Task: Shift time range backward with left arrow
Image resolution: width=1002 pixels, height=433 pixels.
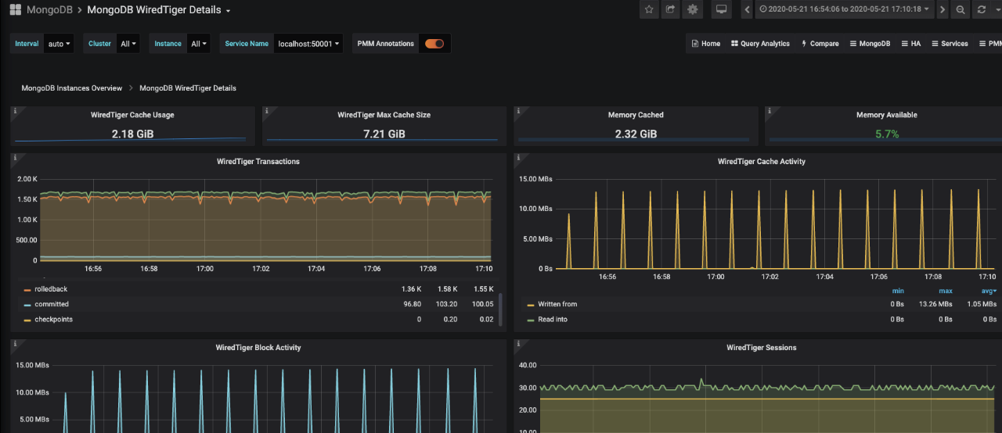Action: (x=748, y=10)
